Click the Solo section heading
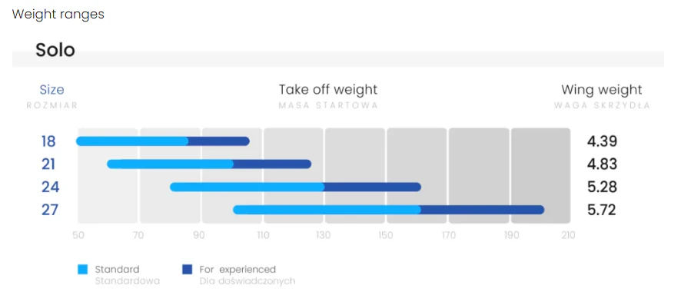 pos(55,51)
